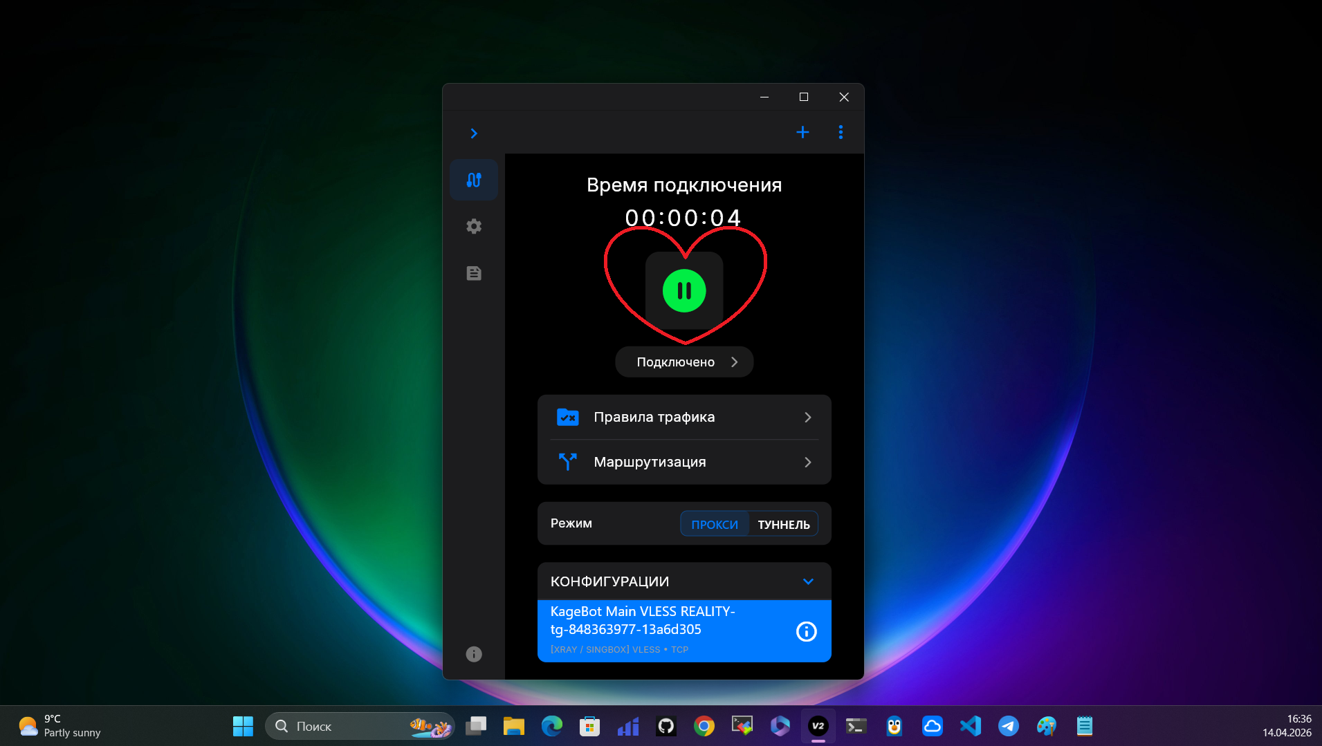Open the three-dot more options menu
The image size is (1322, 746).
[841, 132]
